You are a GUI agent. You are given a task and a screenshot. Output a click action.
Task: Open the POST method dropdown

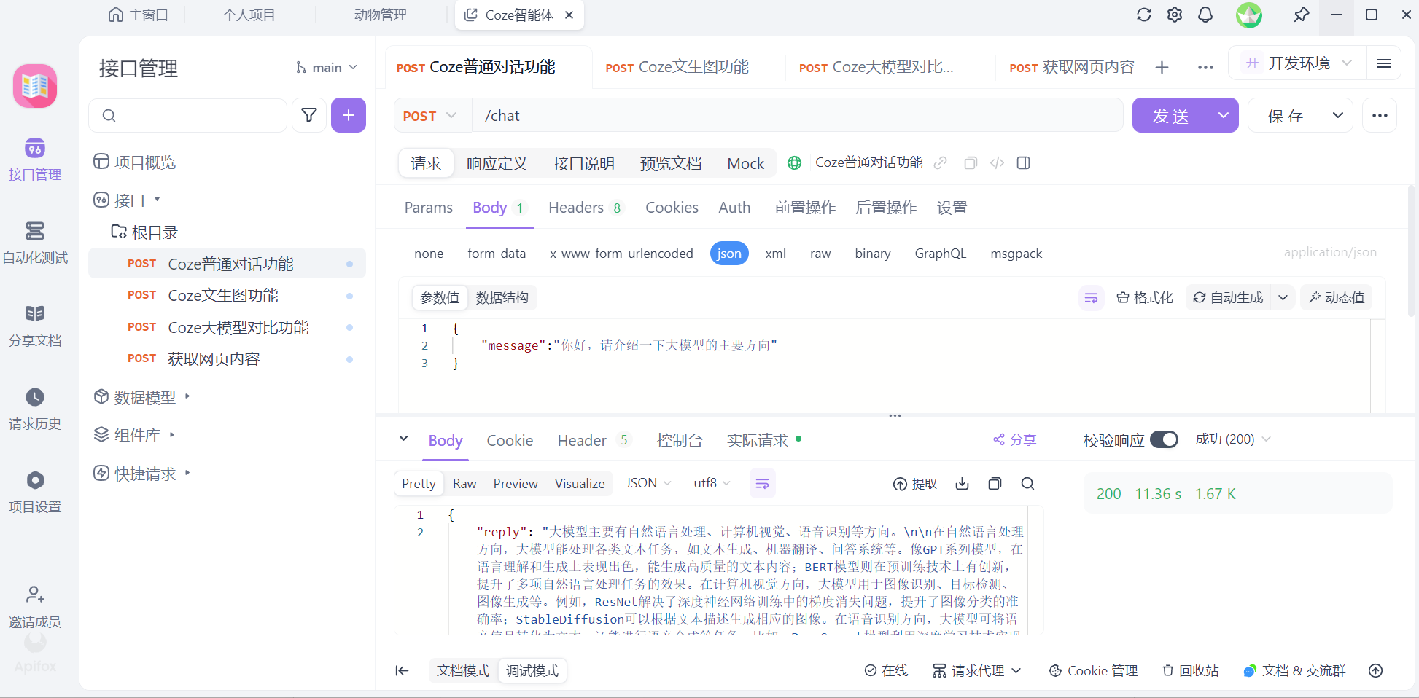tap(430, 116)
